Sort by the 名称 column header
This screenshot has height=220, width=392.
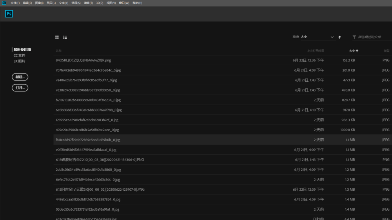pyautogui.click(x=59, y=51)
